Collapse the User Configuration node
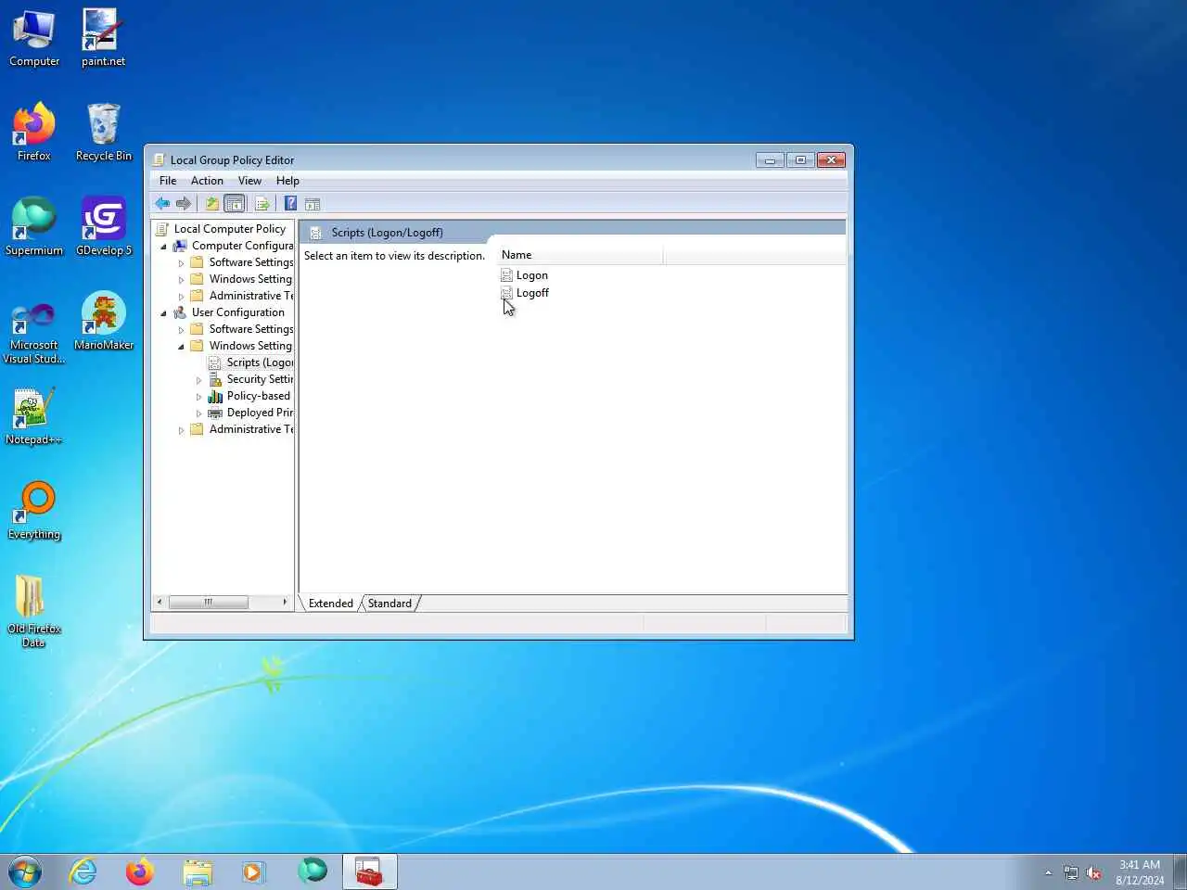This screenshot has height=890, width=1187. (164, 313)
